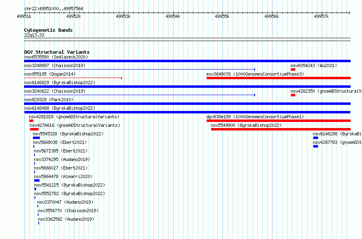Image resolution: width=362 pixels, height=239 pixels.
Task: Open nsv5668038 (Ebert2021) label
Action: click(x=60, y=142)
